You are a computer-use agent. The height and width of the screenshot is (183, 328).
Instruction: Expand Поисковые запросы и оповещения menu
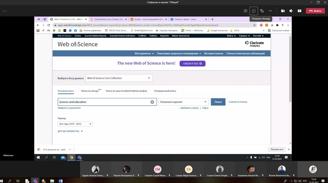click(179, 53)
